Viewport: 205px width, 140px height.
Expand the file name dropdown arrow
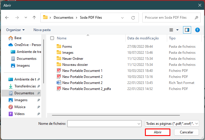point(139,124)
